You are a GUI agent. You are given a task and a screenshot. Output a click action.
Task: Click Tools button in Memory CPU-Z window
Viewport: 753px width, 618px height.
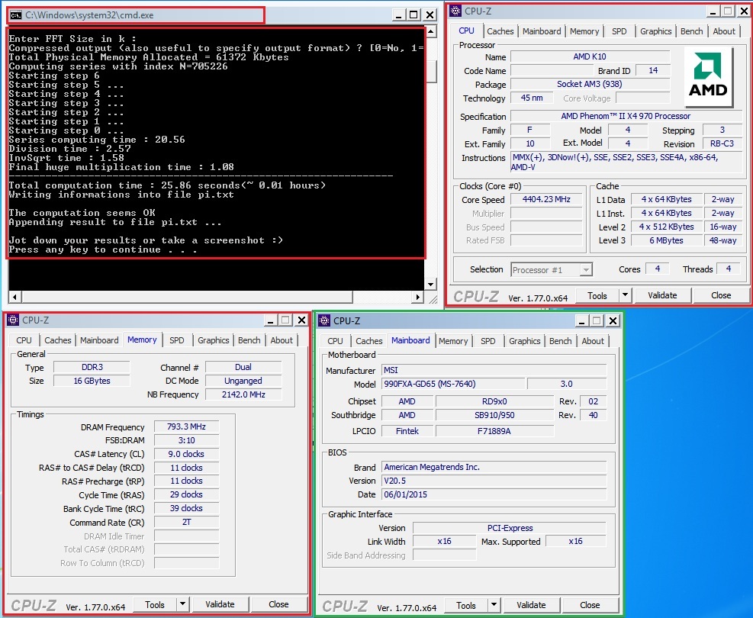[155, 604]
